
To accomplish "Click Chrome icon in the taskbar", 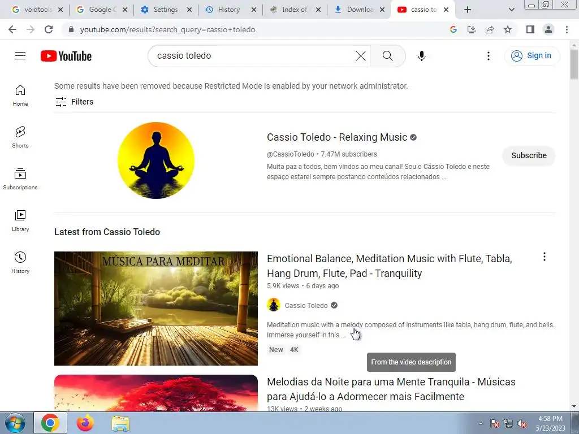I will pyautogui.click(x=50, y=423).
